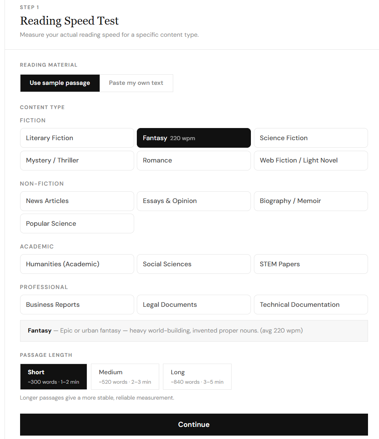The height and width of the screenshot is (439, 379).
Task: Choose the Romance content type
Action: (x=194, y=160)
